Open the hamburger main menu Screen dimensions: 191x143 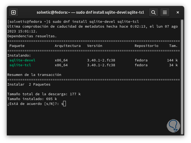(x=165, y=12)
